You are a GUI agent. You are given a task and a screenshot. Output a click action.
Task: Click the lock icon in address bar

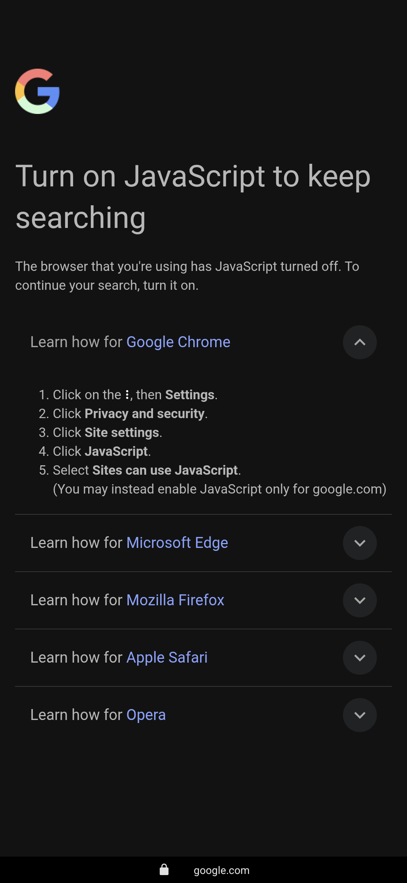click(164, 870)
